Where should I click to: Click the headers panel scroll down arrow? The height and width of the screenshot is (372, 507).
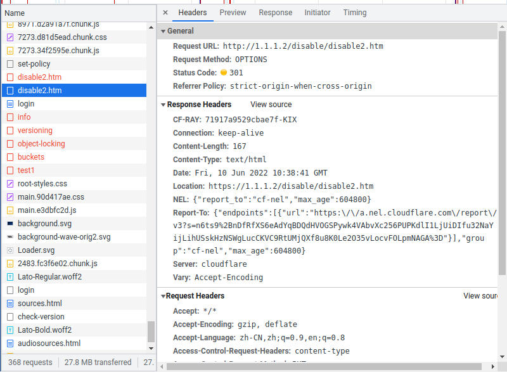point(502,357)
